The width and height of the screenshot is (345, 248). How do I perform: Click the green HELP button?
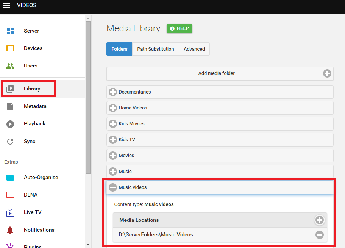[180, 28]
